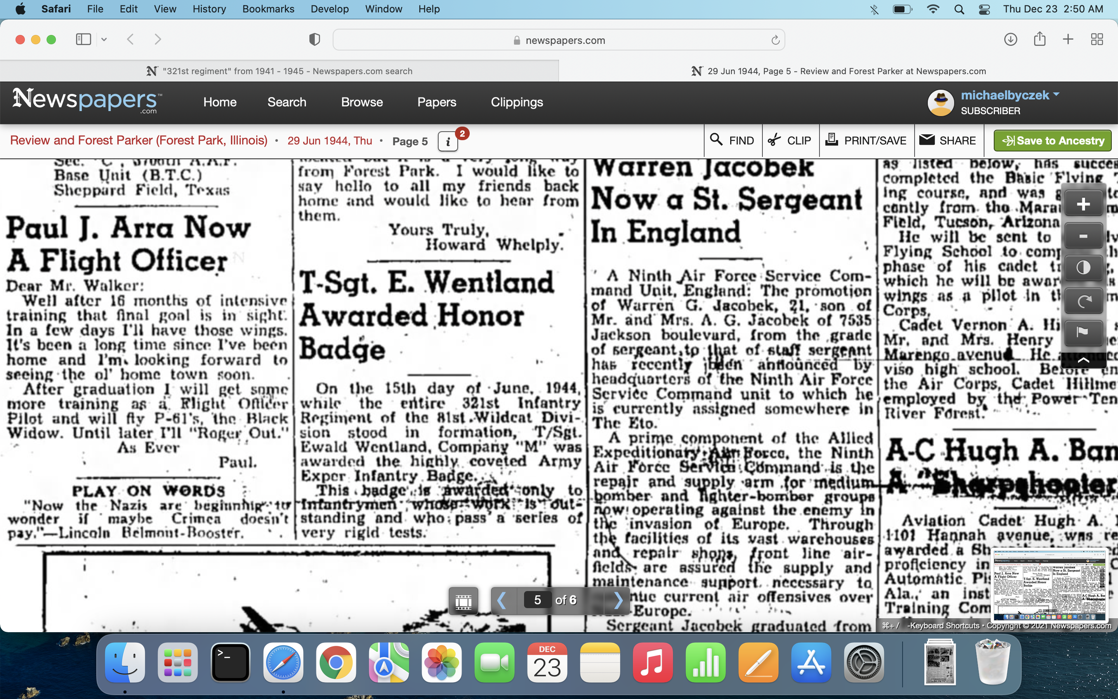Image resolution: width=1118 pixels, height=699 pixels.
Task: Toggle the Safari sidebar
Action: [x=83, y=40]
